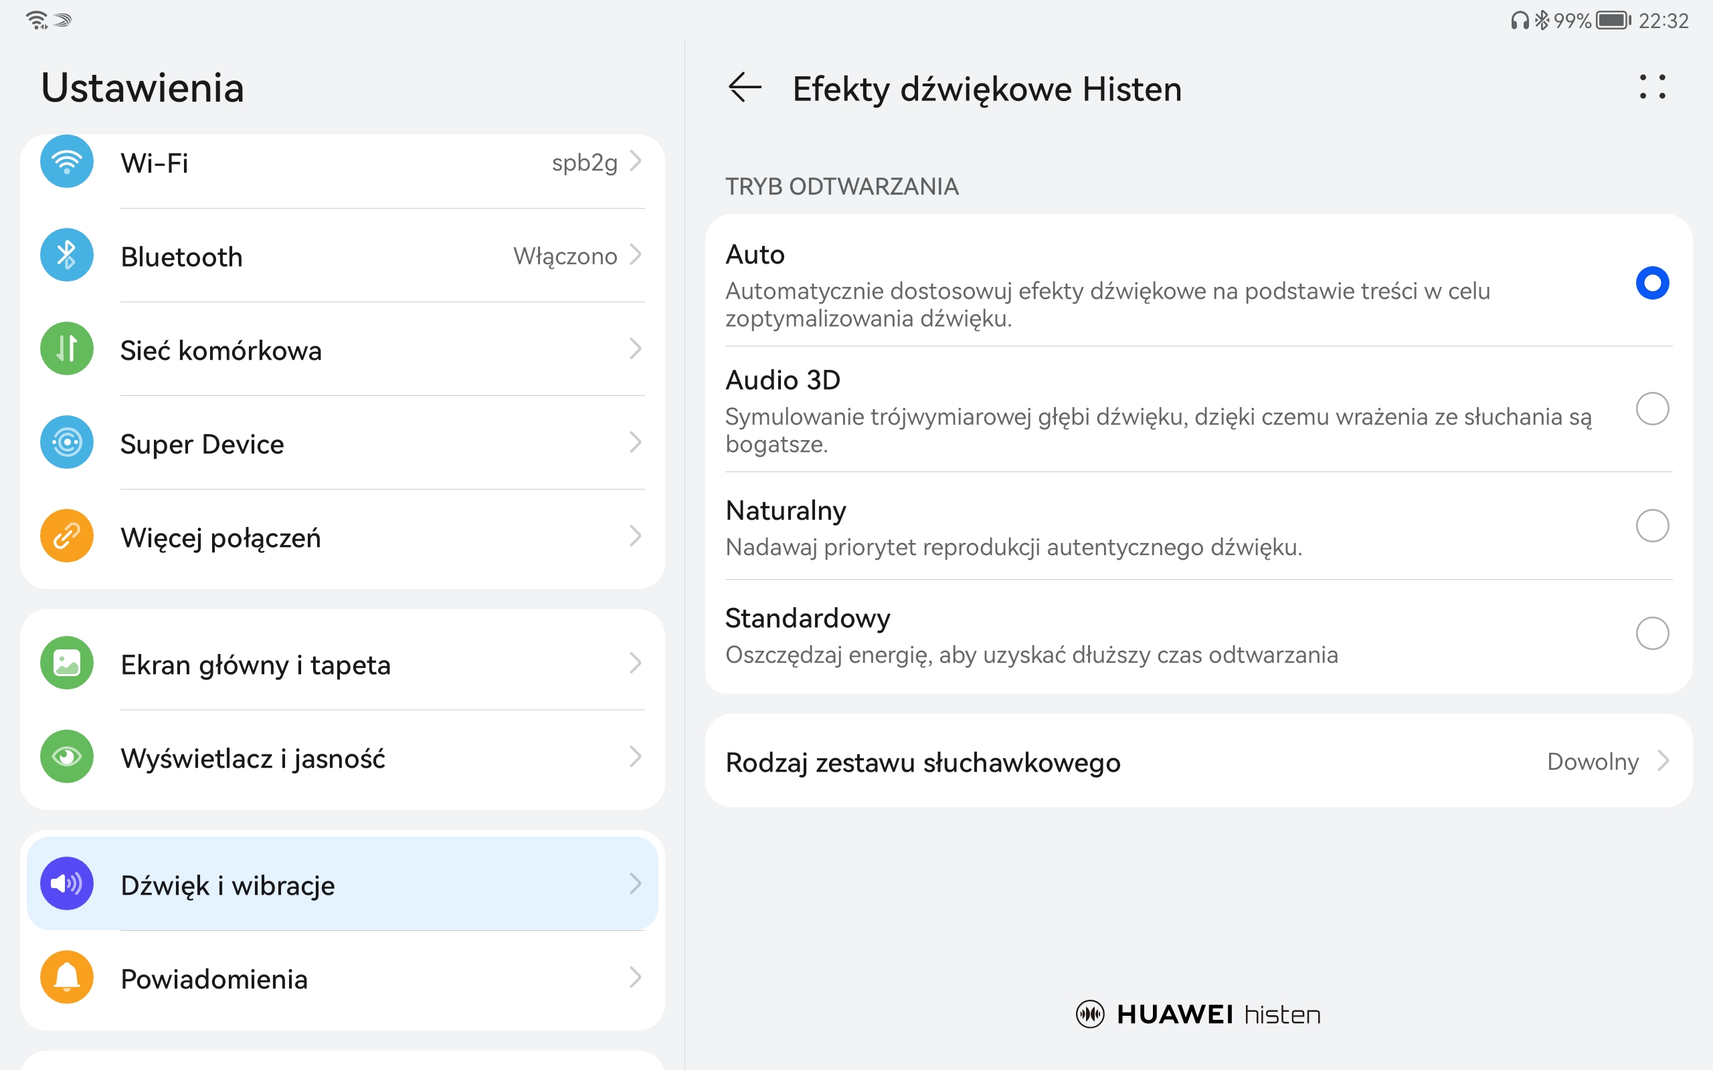Tap the HUAWEI histen logo
Image resolution: width=1713 pixels, height=1070 pixels.
coord(1198,1014)
